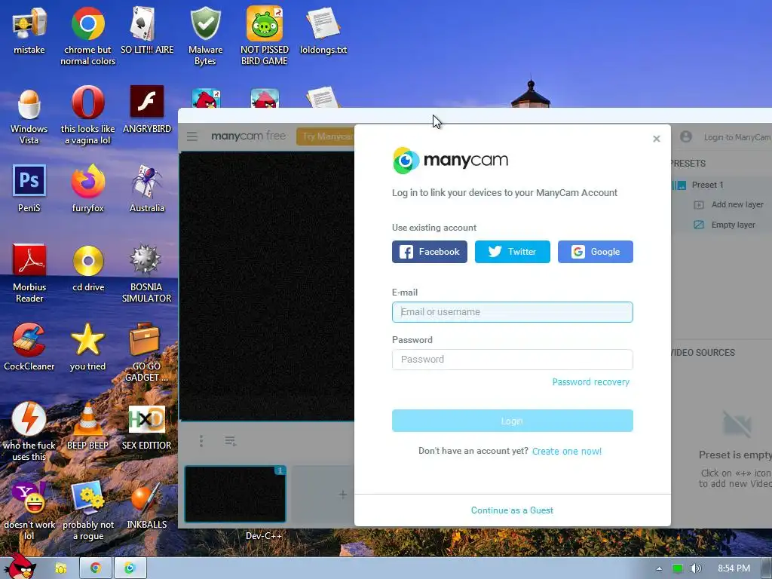
Task: Open the volume speaker tray icon
Action: 695,568
